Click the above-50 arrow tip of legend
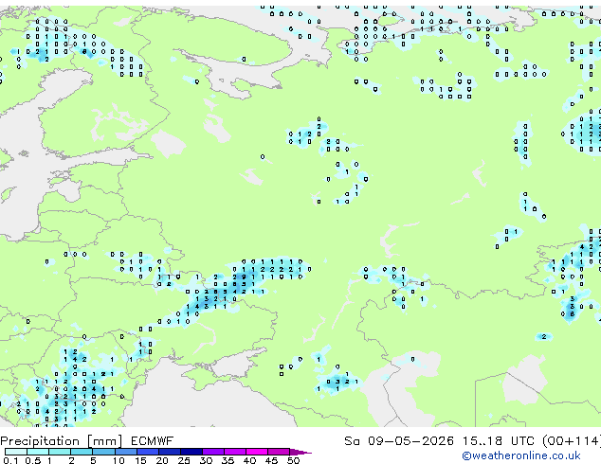The height and width of the screenshot is (464, 601). (300, 452)
